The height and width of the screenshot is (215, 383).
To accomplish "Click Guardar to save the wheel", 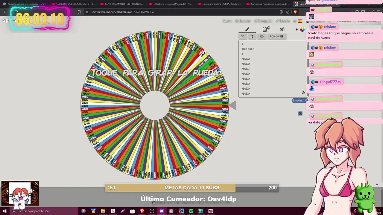I will [243, 21].
